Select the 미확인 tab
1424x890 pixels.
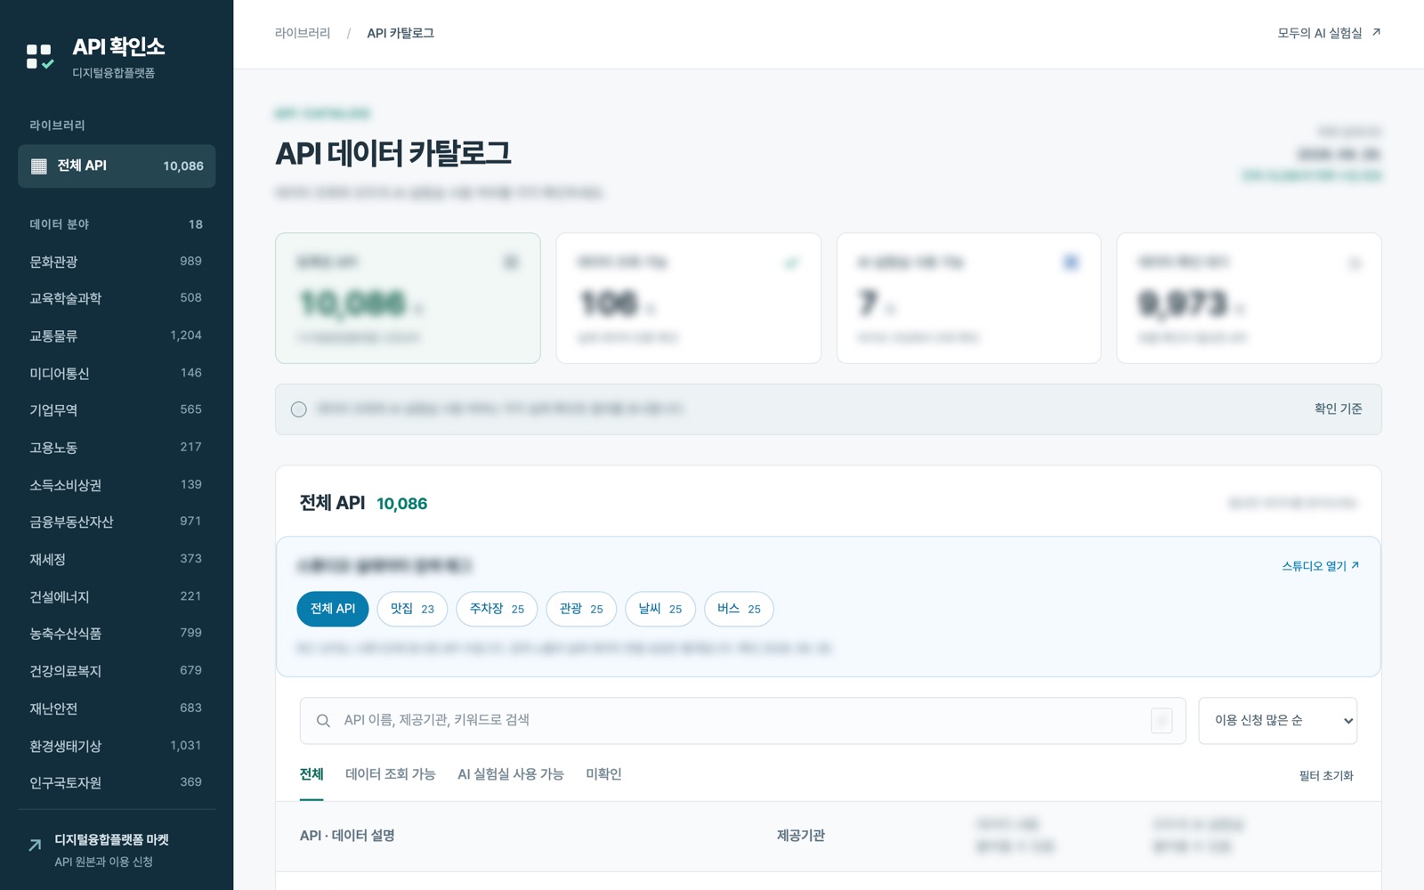[603, 774]
